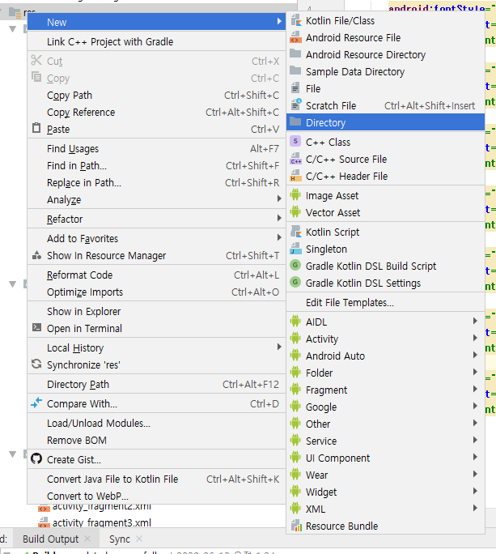Viewport: 496px width, 554px height.
Task: Select activity_fragment3.xml in project tree
Action: click(102, 522)
